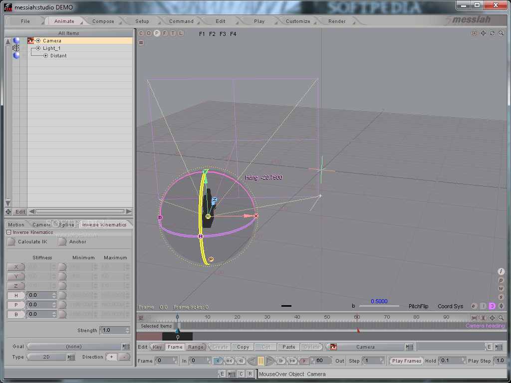Click the round 'w' button on viewport right edge
This screenshot has height=383, width=511.
501,289
